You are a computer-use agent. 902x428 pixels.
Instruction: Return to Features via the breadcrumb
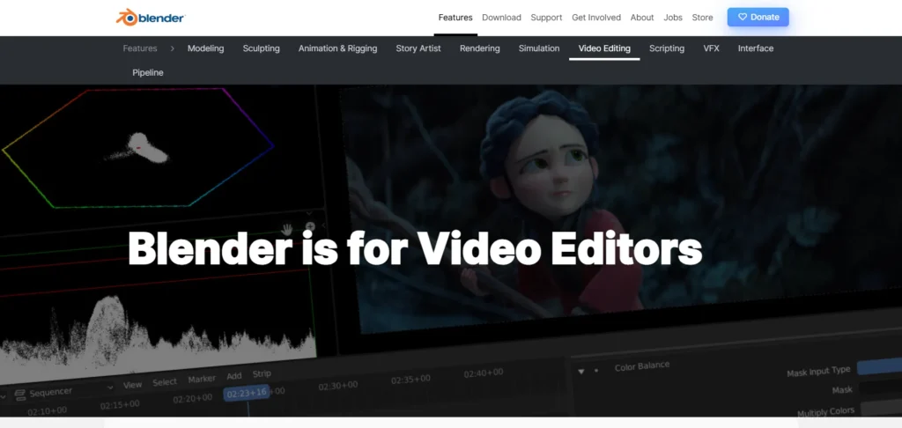click(x=140, y=48)
